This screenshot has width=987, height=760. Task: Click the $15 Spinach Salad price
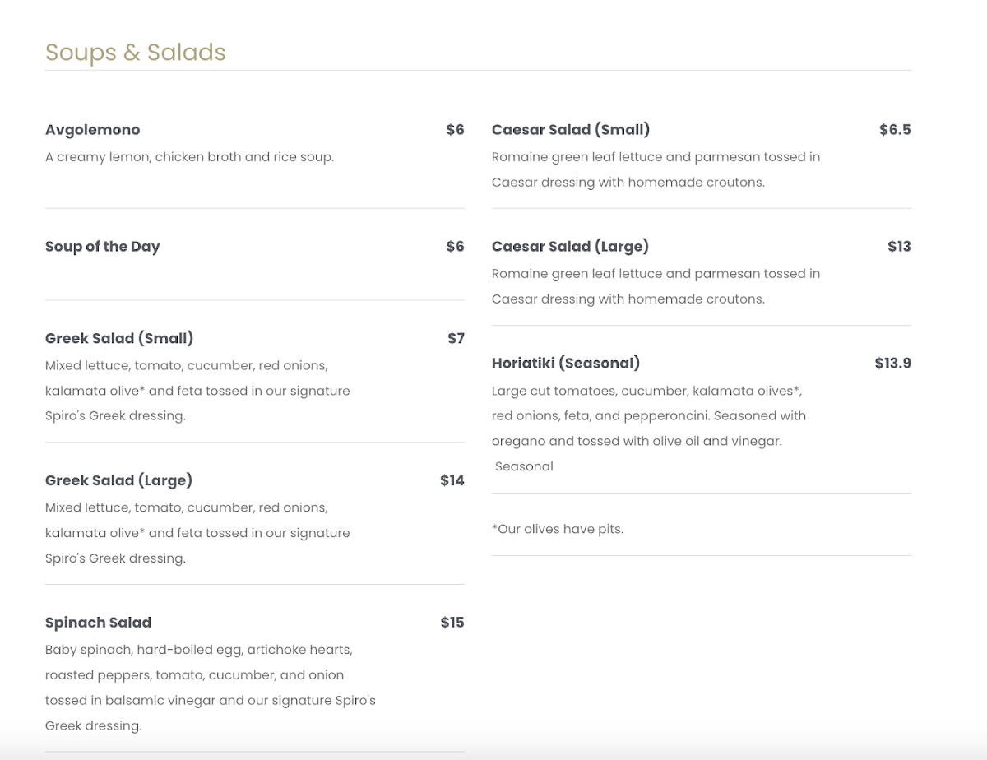click(x=452, y=623)
